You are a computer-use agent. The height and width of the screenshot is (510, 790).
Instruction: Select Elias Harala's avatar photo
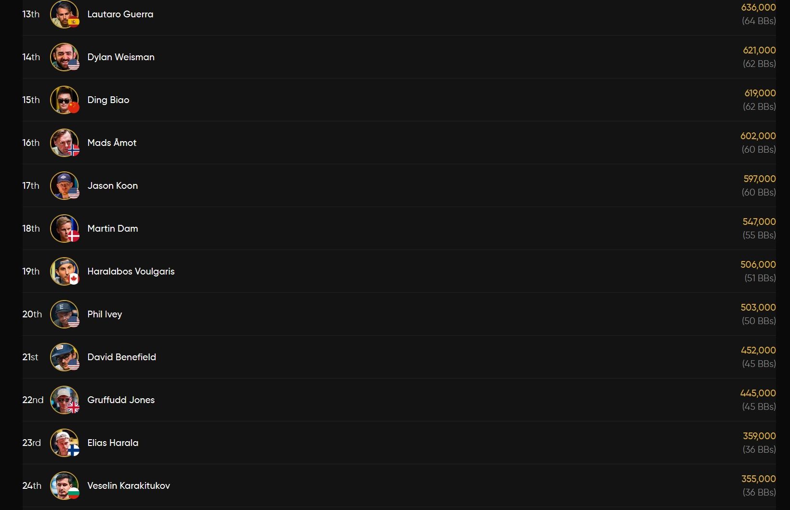tap(64, 442)
